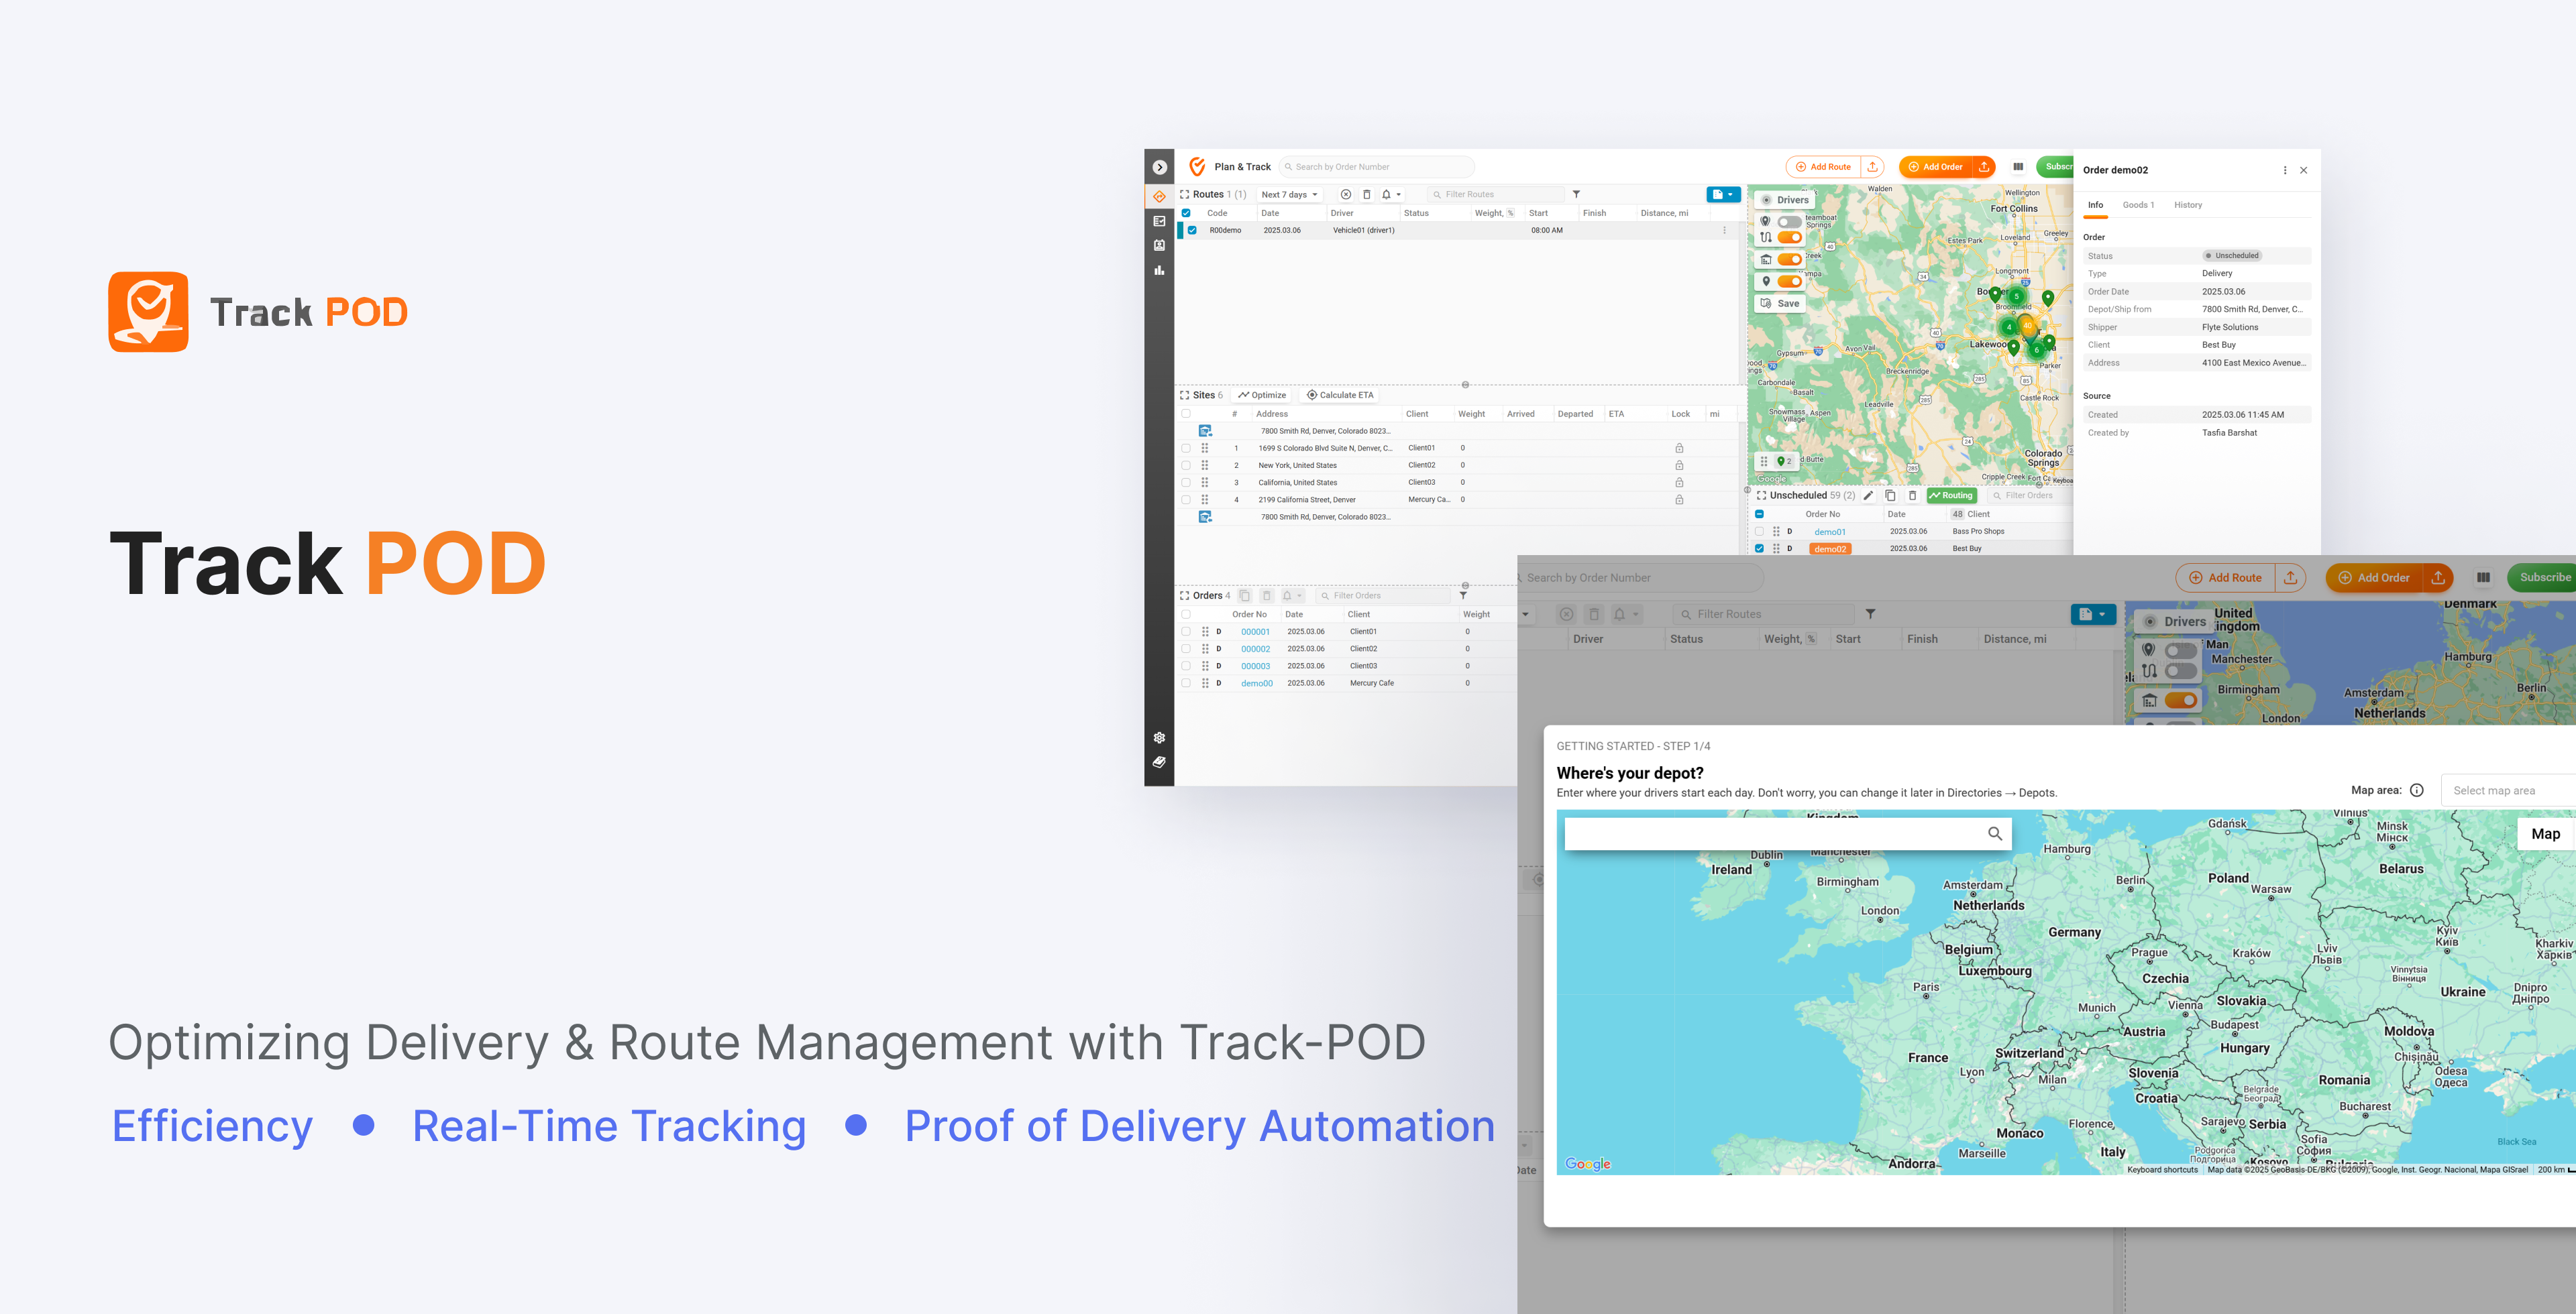Switch to the Goods 1 tab
The height and width of the screenshot is (1314, 2576).
pos(2138,205)
